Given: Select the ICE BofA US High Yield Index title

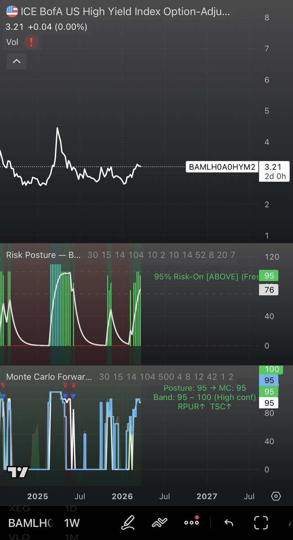Looking at the screenshot, I should [x=126, y=12].
